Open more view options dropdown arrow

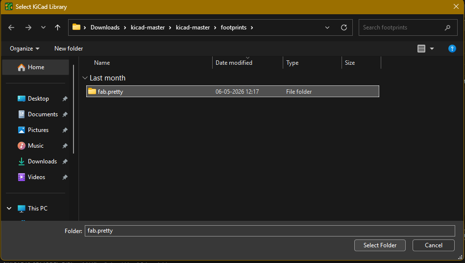pos(432,49)
